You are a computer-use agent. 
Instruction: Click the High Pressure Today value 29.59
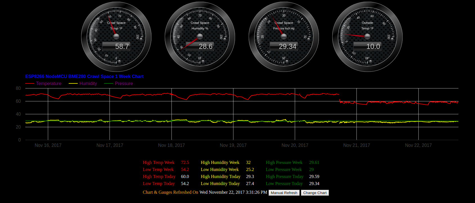click(314, 177)
